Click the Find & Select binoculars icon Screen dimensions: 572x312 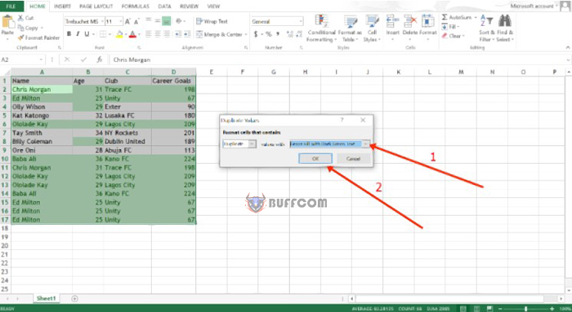505,21
